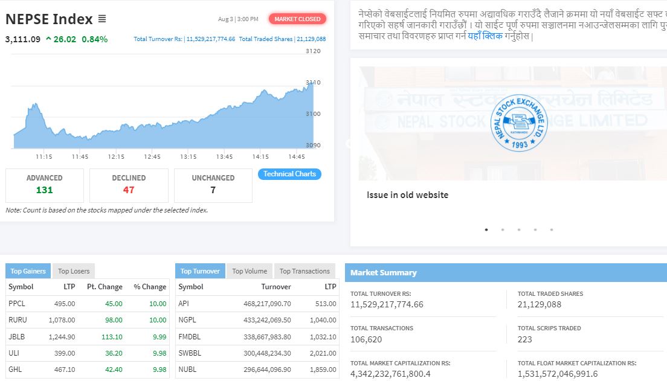Click the total market capitalization value 4,342,232,761,800.4
Screen dimensions: 667x381
tap(390, 374)
